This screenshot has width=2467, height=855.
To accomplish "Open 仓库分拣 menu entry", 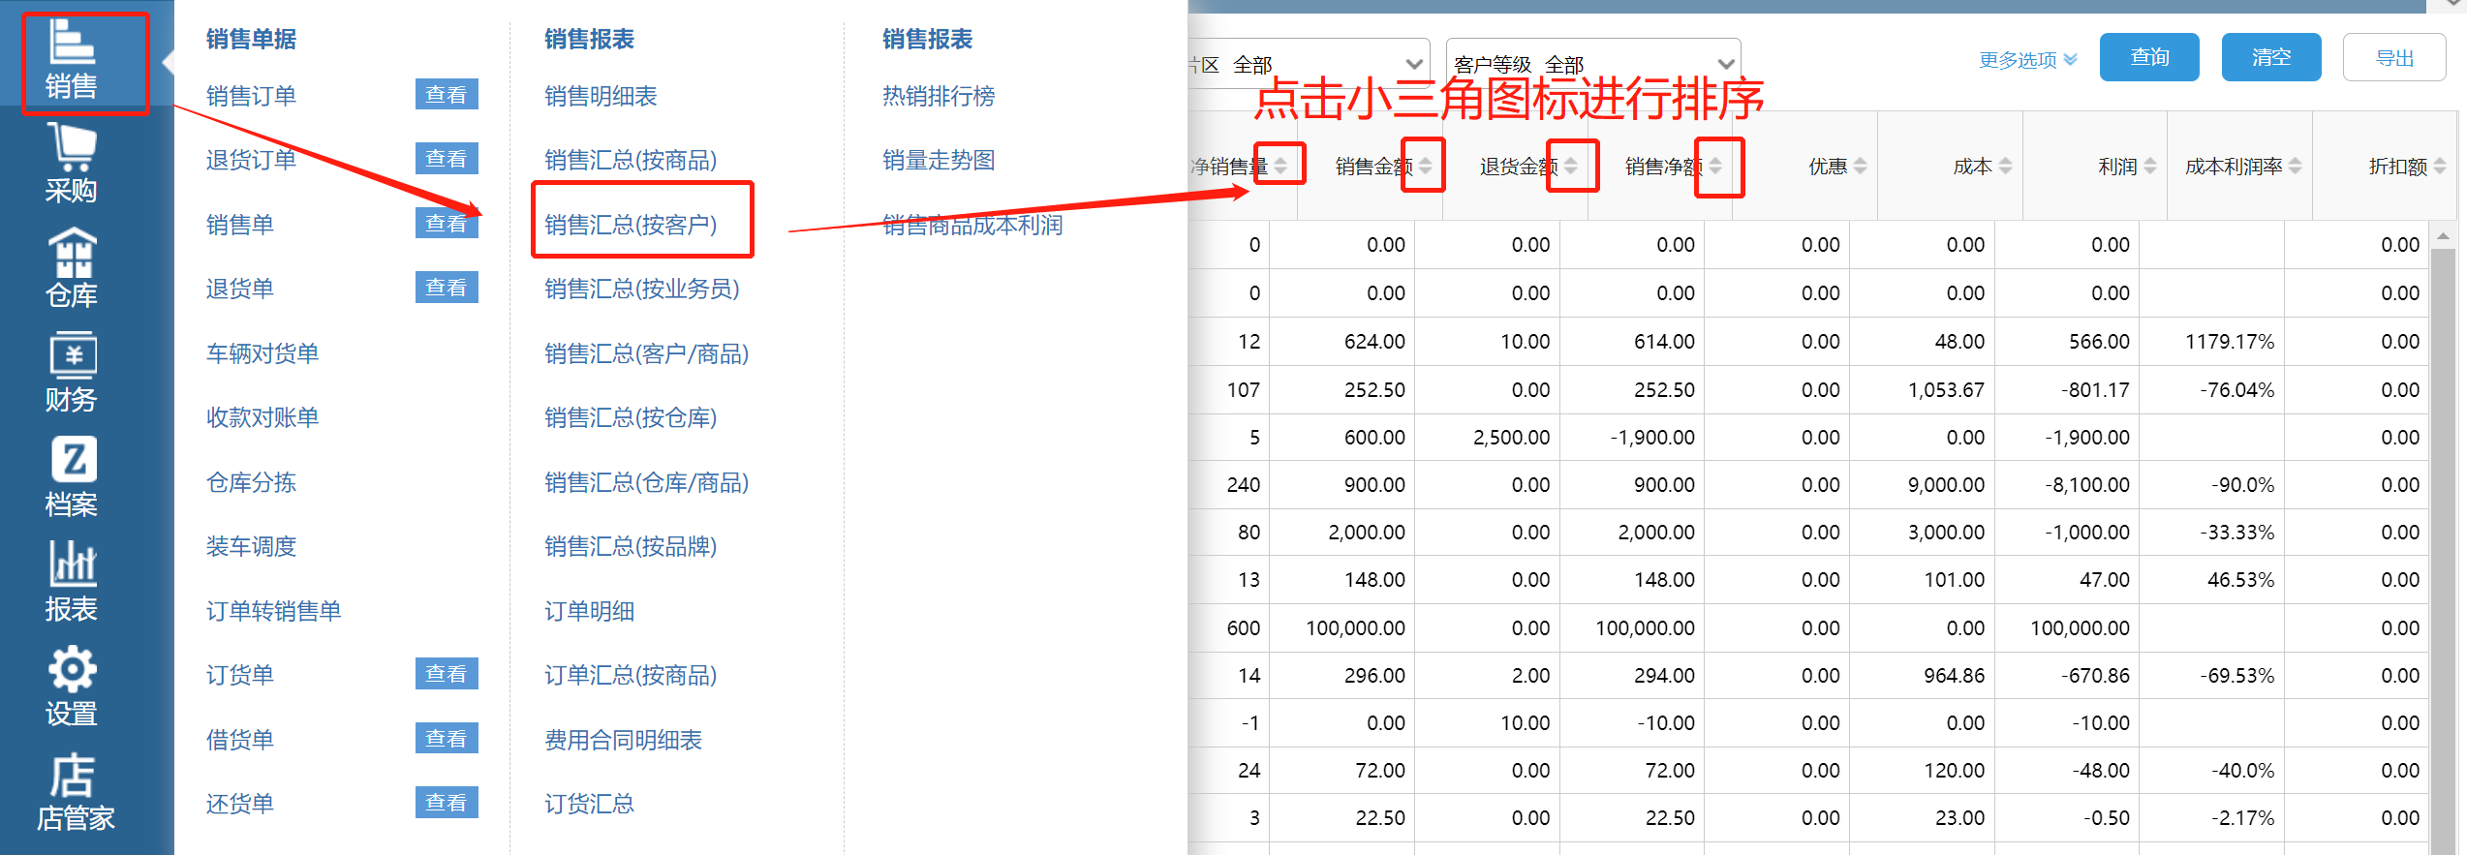I will (251, 482).
